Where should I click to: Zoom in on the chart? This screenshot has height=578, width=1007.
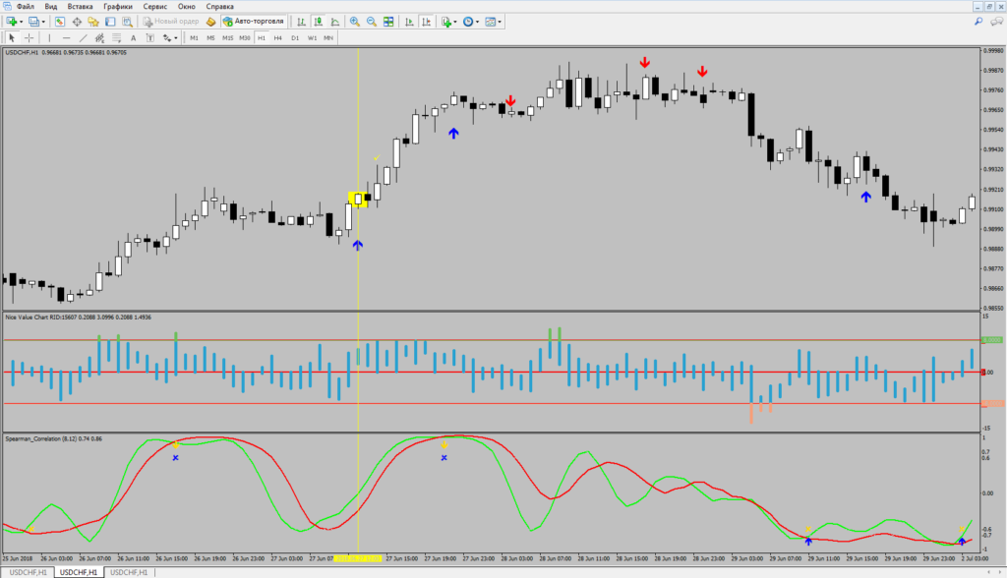(354, 22)
